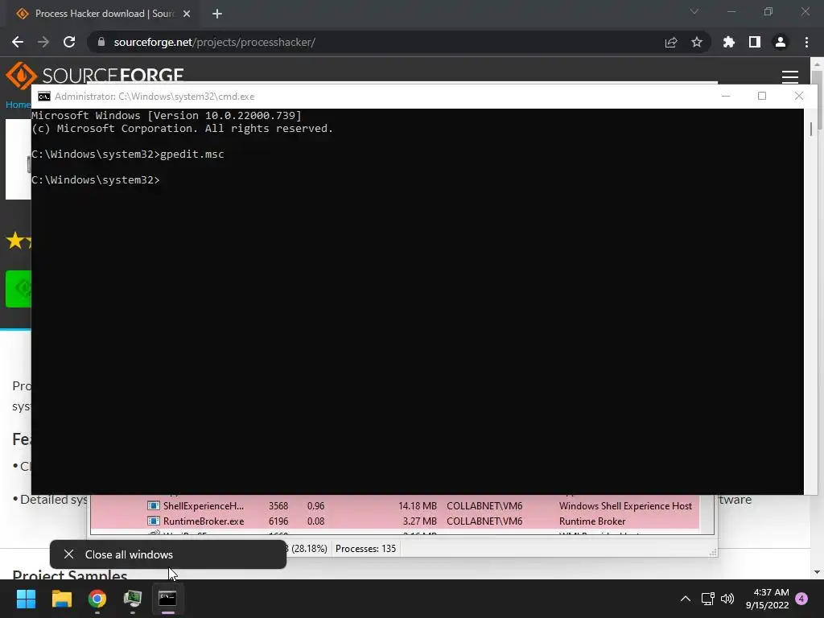Screen dimensions: 824x618
Task: Click the Home breadcrumb link
Action: click(x=18, y=105)
